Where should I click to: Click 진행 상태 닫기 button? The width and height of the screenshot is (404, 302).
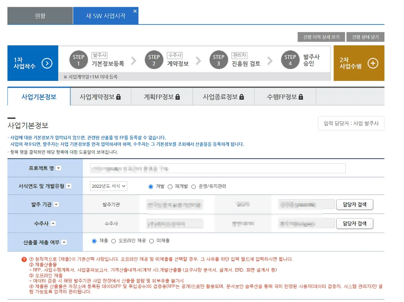(365, 37)
